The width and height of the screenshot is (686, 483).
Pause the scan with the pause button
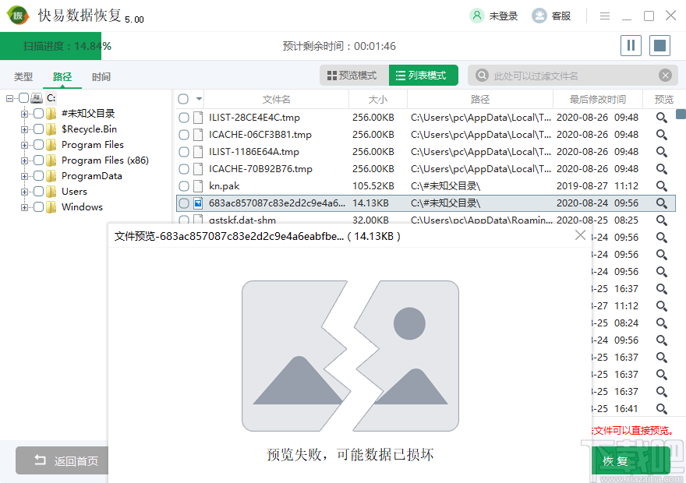coord(631,45)
